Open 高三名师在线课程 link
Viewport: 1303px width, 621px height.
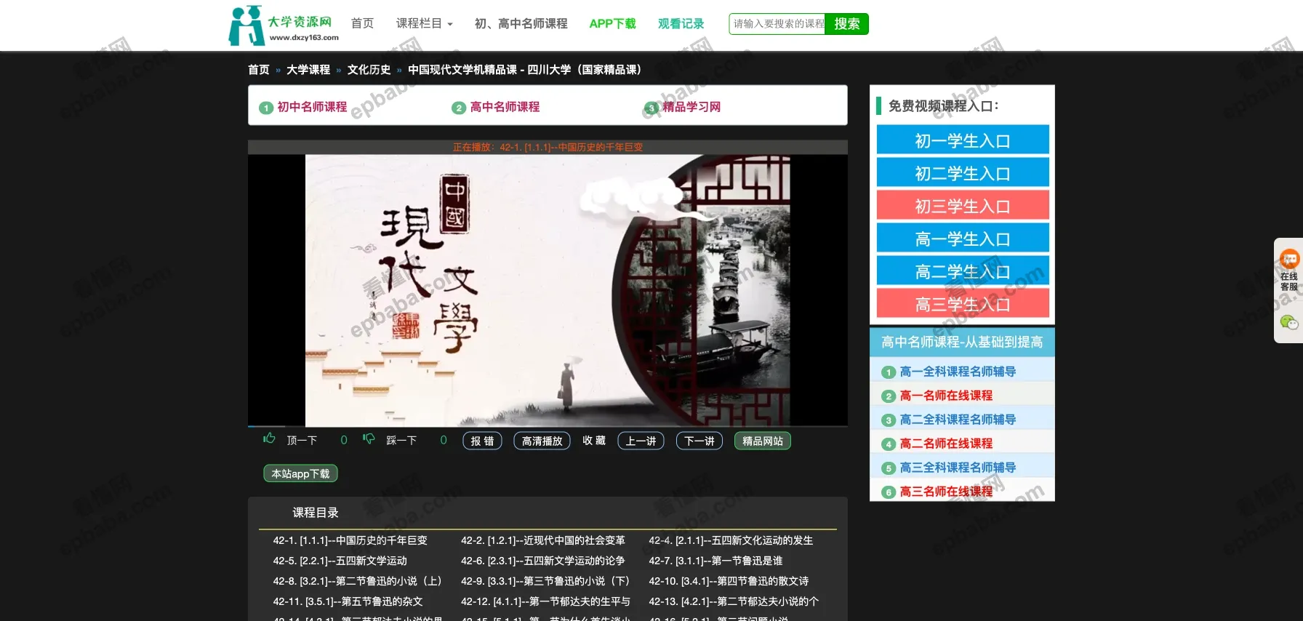(x=946, y=492)
